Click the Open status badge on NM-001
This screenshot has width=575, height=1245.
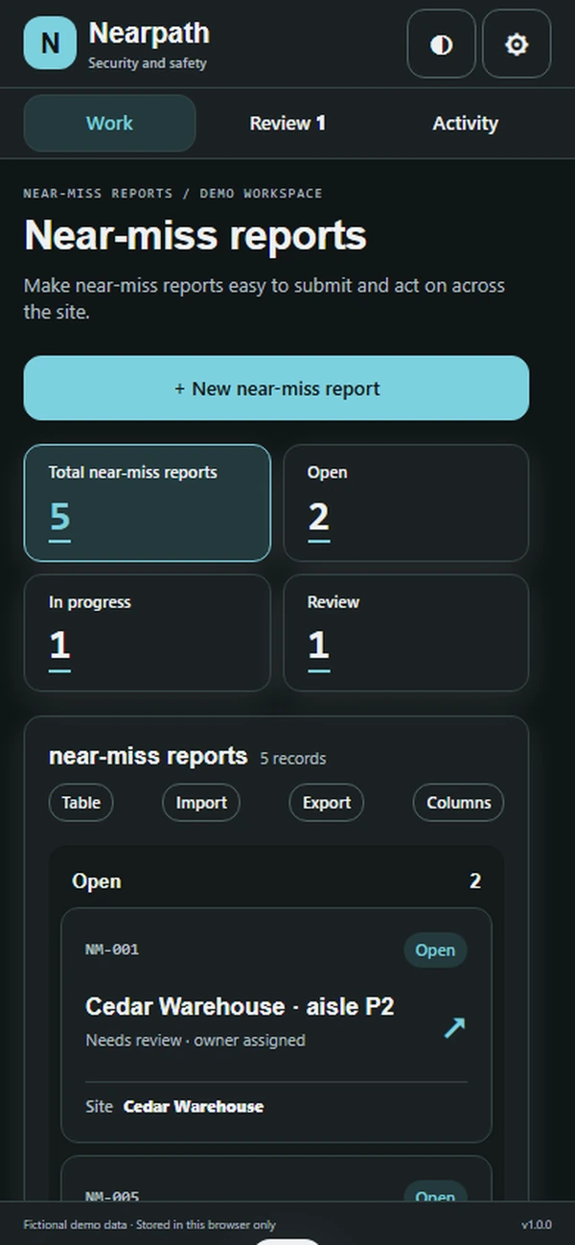[435, 951]
